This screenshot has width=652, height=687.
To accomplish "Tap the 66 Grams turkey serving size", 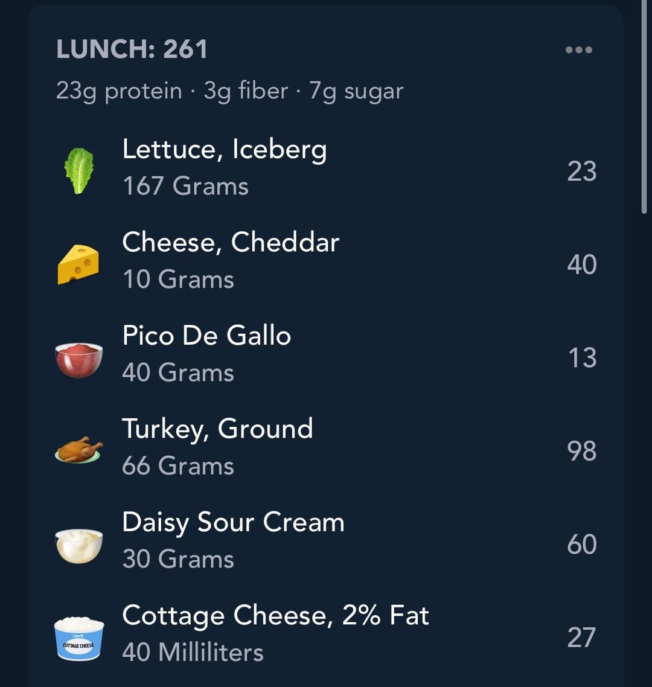I will [x=178, y=466].
